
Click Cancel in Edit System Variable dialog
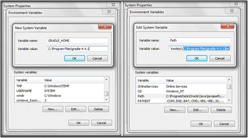click(x=220, y=58)
